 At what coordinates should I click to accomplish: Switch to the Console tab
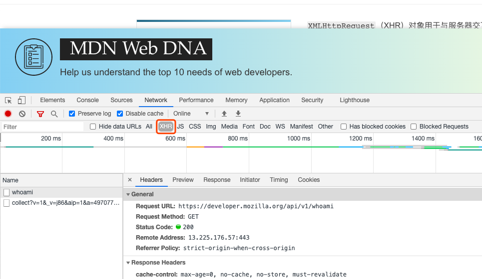pos(87,100)
